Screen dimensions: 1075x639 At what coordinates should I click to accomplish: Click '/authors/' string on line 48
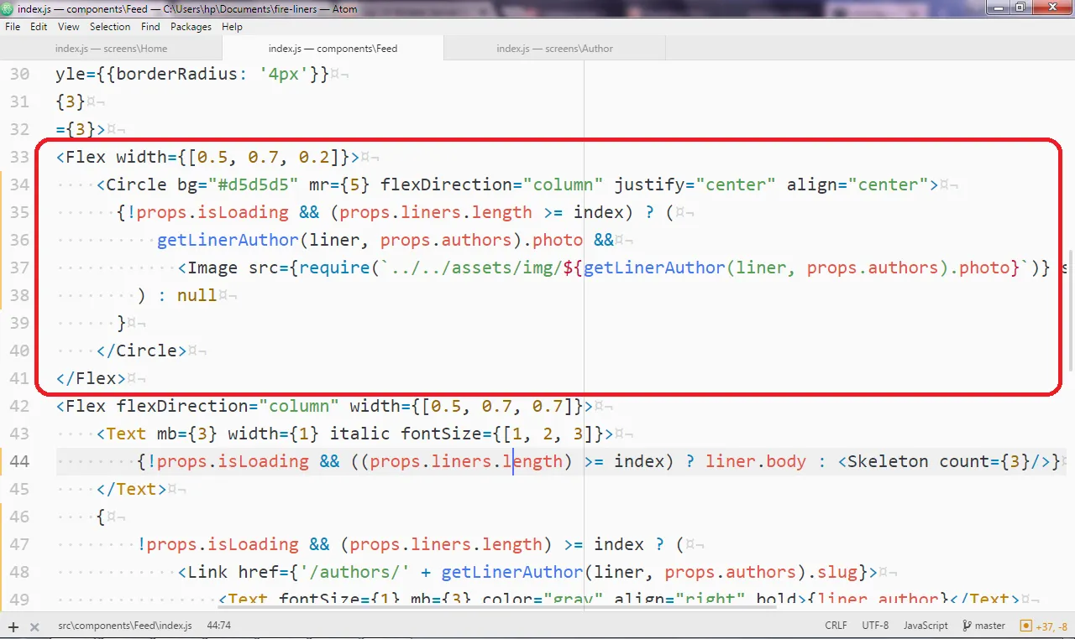354,572
